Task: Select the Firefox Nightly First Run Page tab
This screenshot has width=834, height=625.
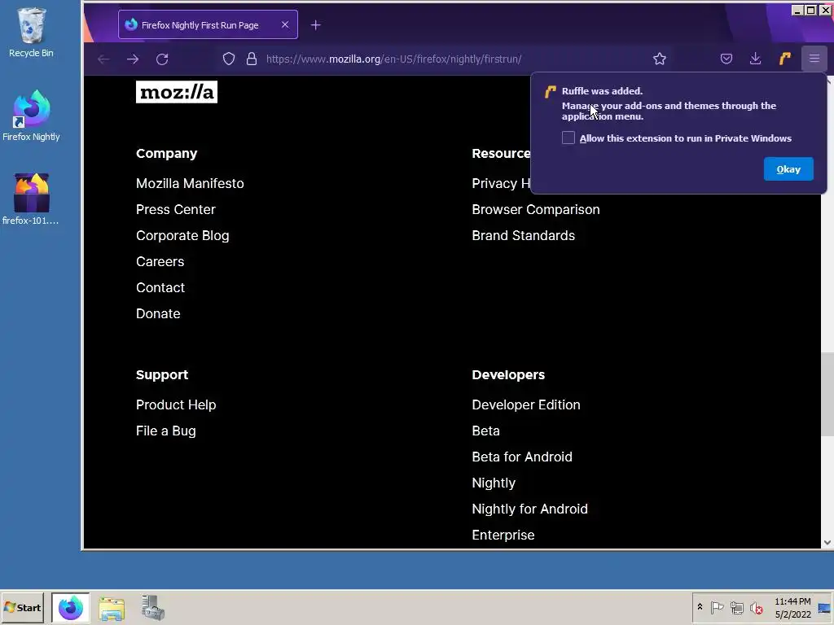Action: 208,25
